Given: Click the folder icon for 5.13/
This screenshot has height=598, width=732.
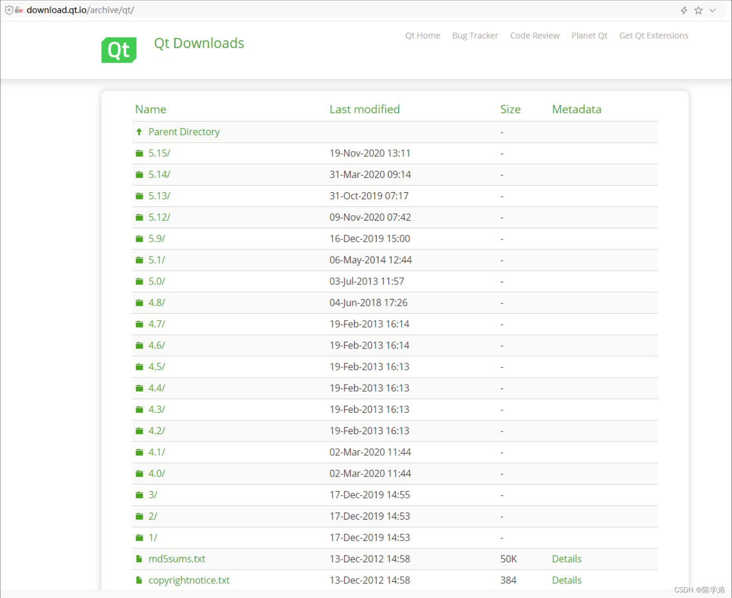Looking at the screenshot, I should tap(140, 196).
